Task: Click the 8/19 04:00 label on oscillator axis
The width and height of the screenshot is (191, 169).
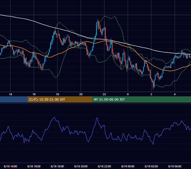Action: pyautogui.click(x=175, y=166)
